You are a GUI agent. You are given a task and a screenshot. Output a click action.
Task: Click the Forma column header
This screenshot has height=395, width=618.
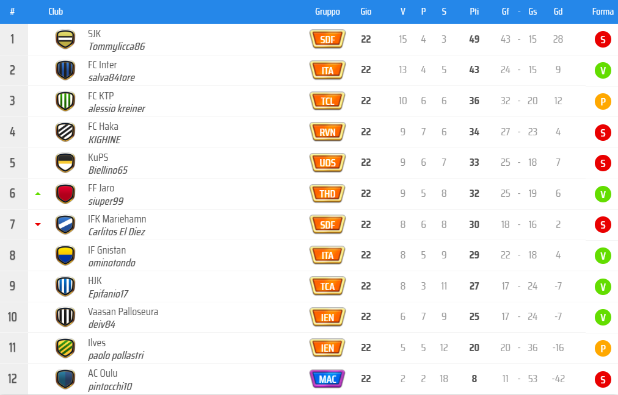click(x=603, y=12)
